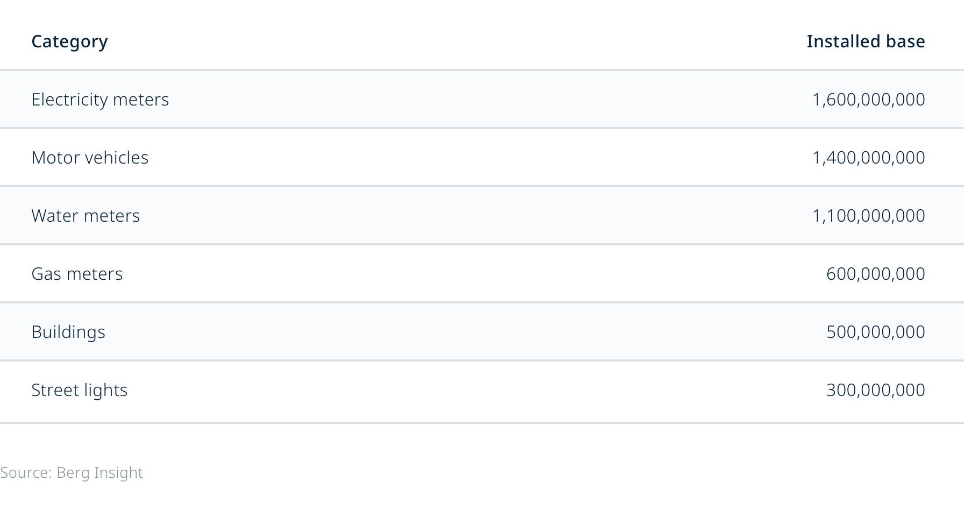
Task: Click the 500,000,000 value cell
Action: pyautogui.click(x=875, y=332)
